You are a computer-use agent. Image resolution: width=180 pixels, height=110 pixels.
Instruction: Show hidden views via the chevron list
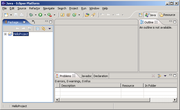pyautogui.click(x=33, y=22)
